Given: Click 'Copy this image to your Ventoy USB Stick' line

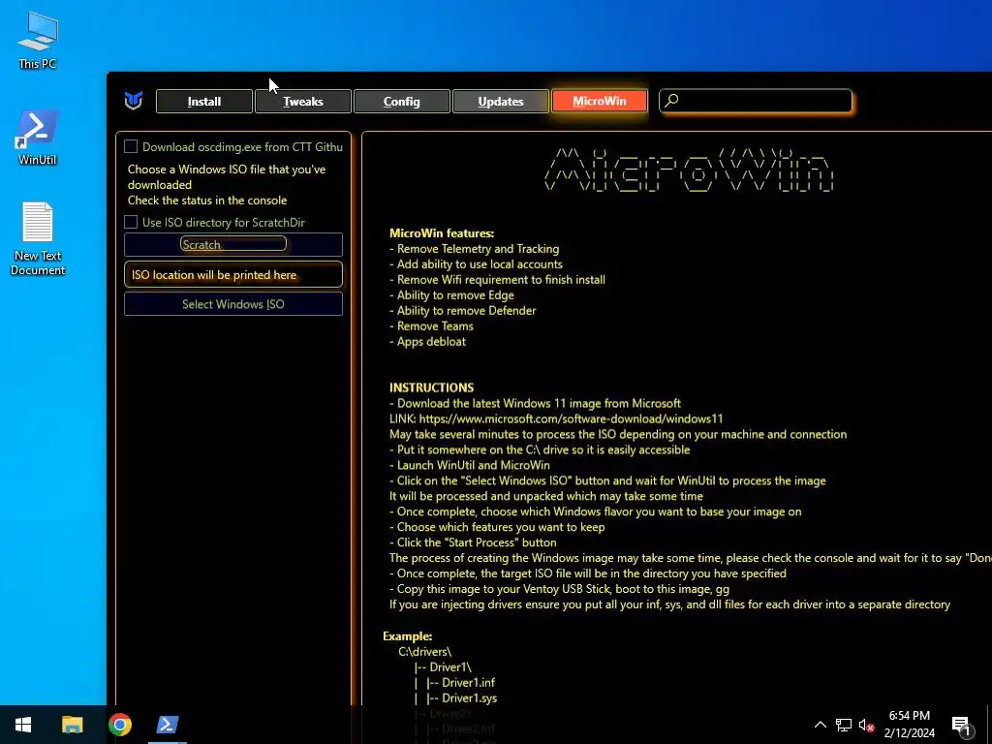Looking at the screenshot, I should point(559,589).
